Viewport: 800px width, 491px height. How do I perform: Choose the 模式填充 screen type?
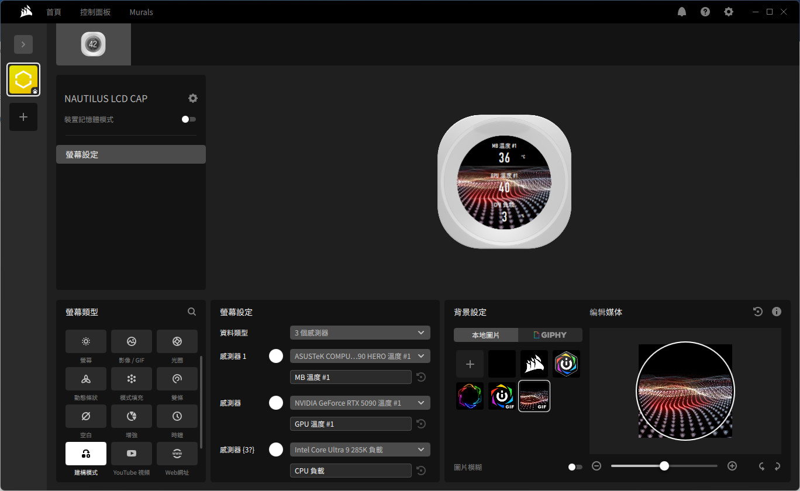pyautogui.click(x=132, y=379)
